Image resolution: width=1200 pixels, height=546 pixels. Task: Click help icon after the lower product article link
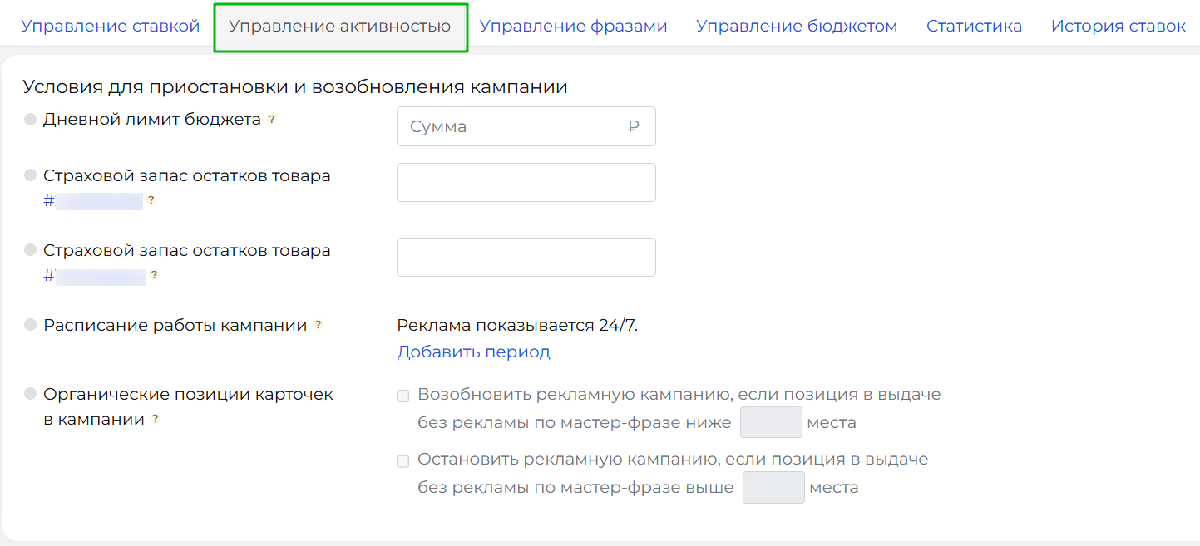pyautogui.click(x=154, y=275)
